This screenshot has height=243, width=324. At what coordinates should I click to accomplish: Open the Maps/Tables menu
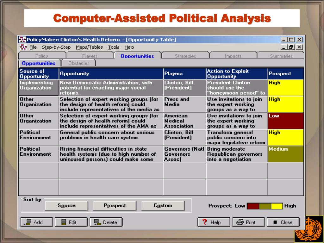click(x=89, y=47)
